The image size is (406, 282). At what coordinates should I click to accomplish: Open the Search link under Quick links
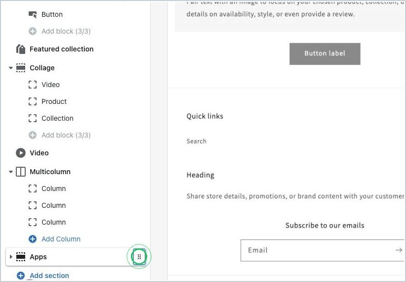197,141
